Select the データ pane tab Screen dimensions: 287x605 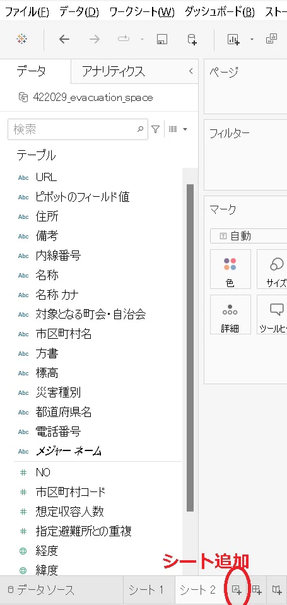tap(32, 71)
